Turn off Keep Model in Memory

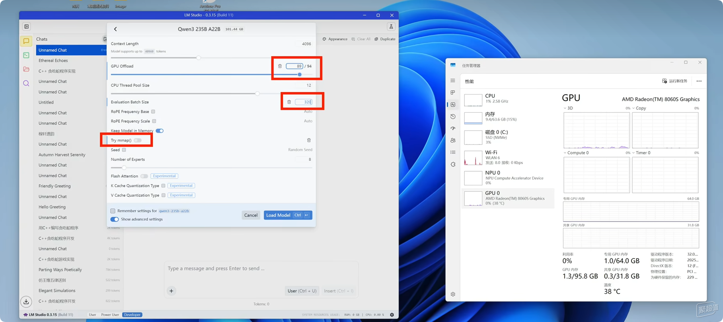[160, 131]
